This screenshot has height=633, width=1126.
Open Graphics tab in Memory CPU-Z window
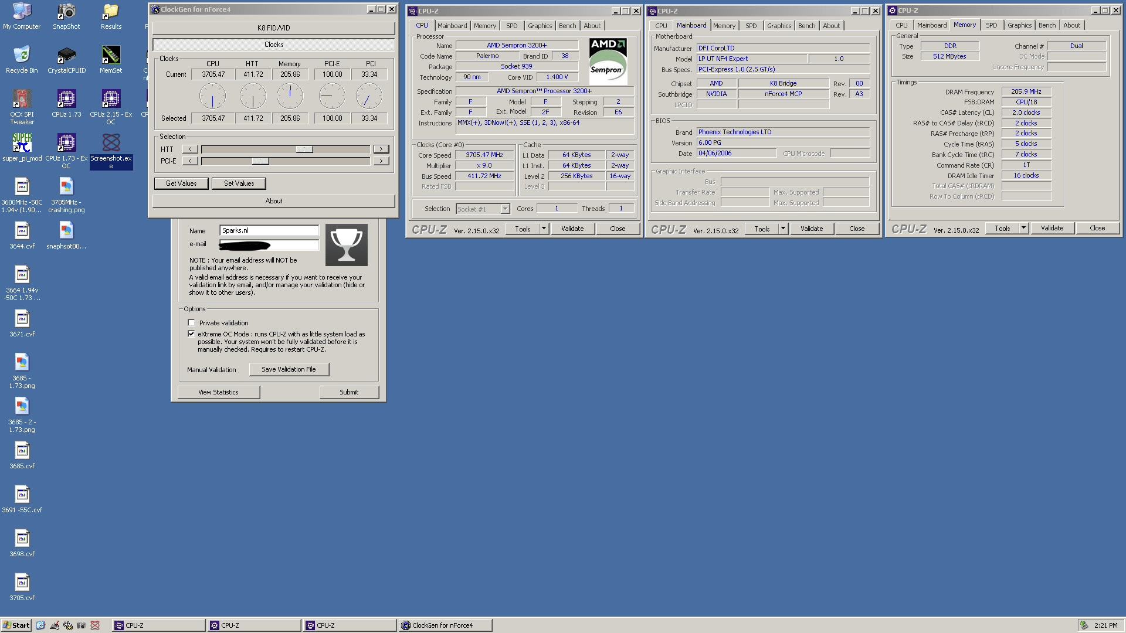(1019, 25)
